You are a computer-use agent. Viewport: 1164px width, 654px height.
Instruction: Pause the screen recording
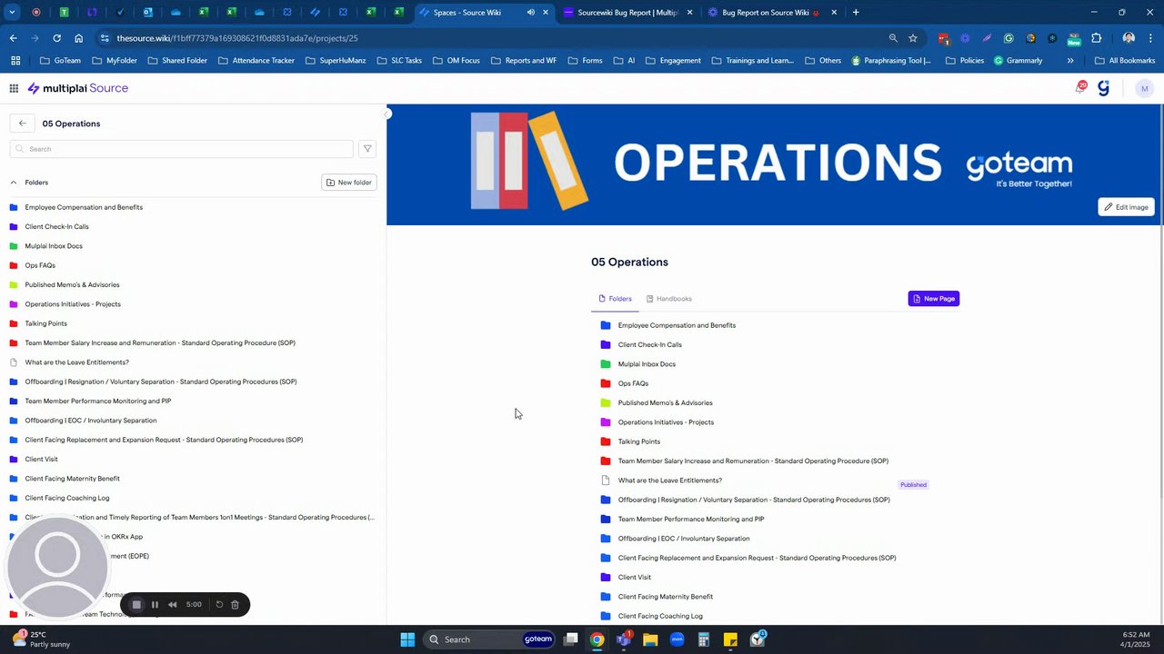[x=155, y=605]
